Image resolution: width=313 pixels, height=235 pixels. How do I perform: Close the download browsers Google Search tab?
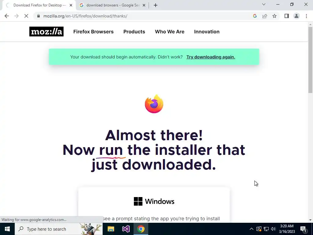click(144, 5)
